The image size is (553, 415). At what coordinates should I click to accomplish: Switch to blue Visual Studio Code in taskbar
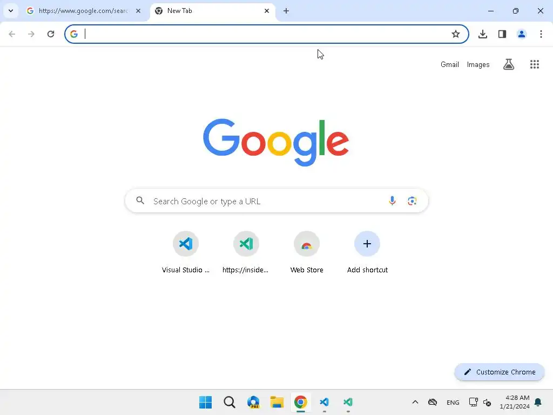pos(324,402)
